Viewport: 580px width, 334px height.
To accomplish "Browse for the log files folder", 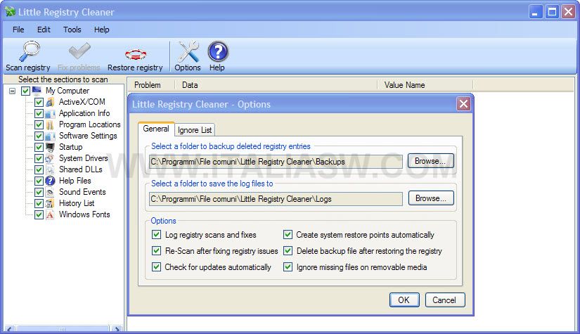I will tap(431, 198).
